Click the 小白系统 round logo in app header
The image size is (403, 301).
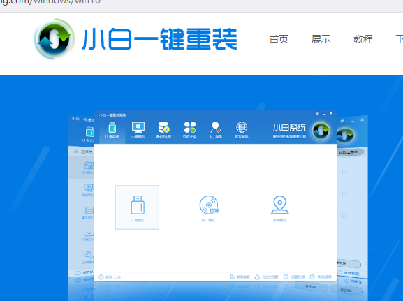pyautogui.click(x=321, y=131)
